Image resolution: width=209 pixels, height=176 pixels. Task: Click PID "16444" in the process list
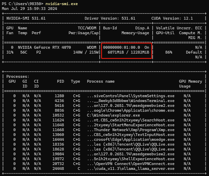click(x=58, y=140)
